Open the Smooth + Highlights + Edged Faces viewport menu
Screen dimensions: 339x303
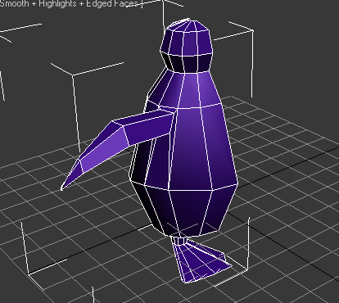pos(71,3)
